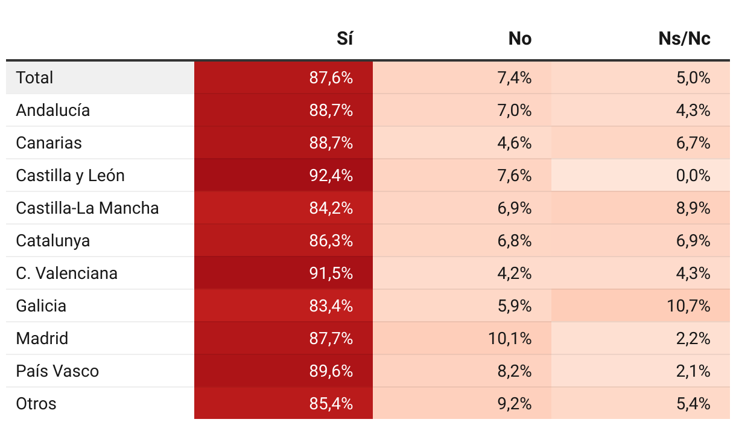Click the 9,2% Otros No cell
Screen dimensions: 736x425
tap(462, 403)
